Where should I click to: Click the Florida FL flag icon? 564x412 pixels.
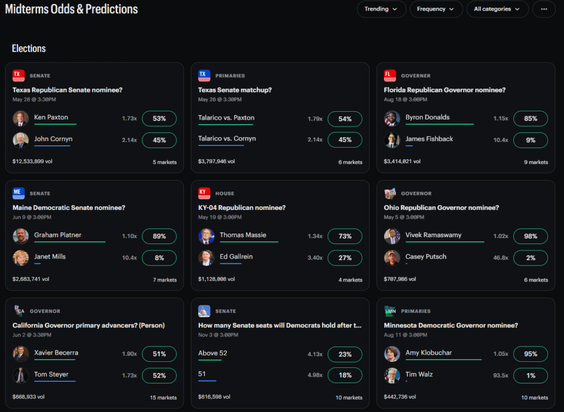pos(390,75)
